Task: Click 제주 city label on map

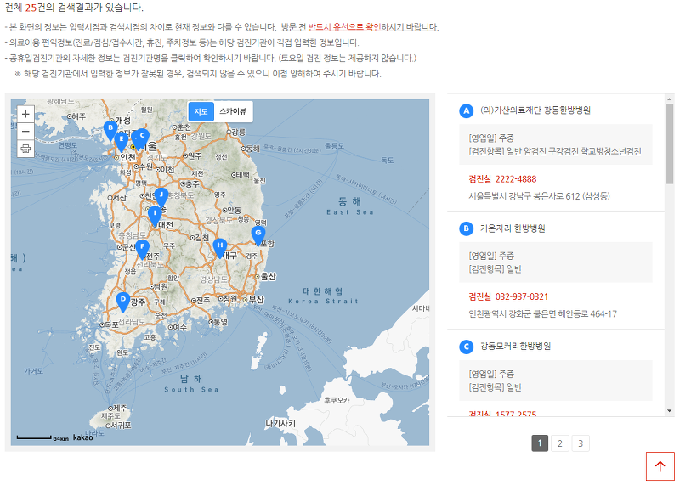Action: click(120, 408)
